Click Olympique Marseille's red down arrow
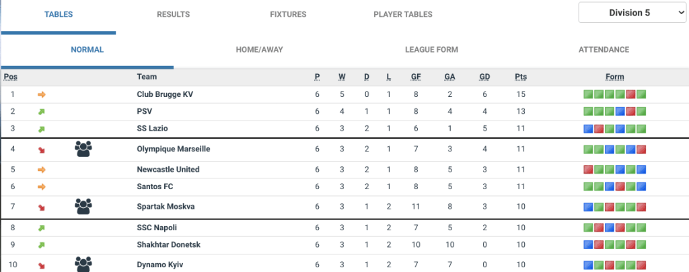Screen dimensions: 689x272 click(42, 149)
